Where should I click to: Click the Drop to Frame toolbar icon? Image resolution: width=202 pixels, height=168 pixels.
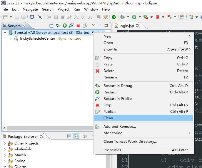pyautogui.click(x=99, y=17)
